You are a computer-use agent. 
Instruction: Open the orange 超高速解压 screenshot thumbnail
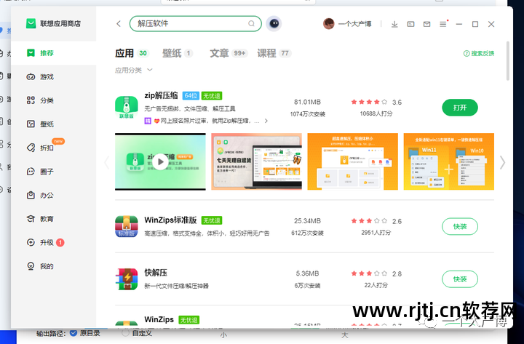(x=352, y=161)
